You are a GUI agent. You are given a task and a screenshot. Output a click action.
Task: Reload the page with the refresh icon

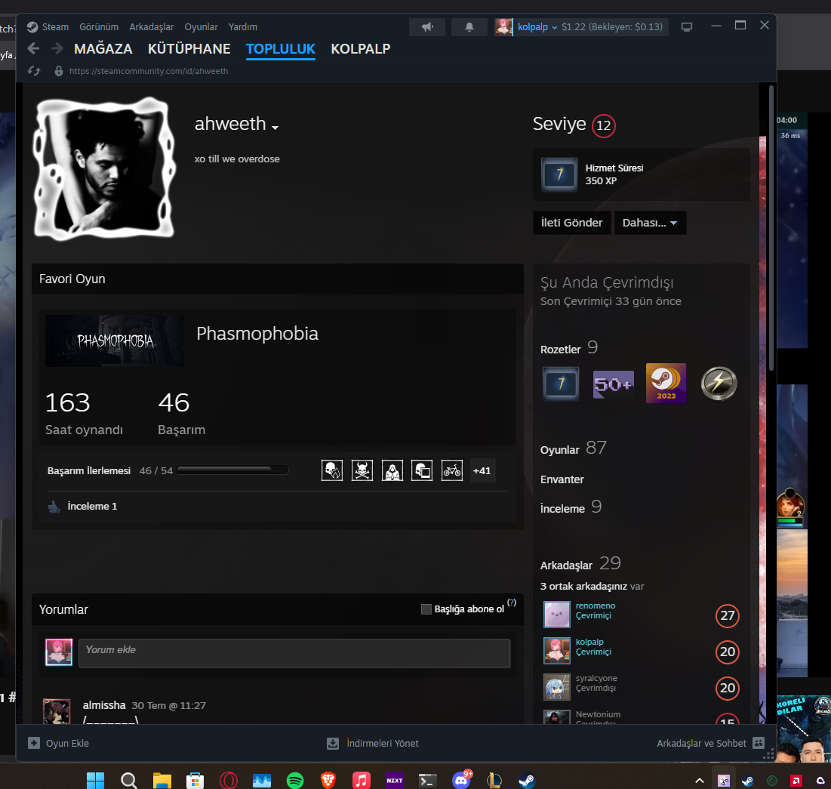coord(35,71)
